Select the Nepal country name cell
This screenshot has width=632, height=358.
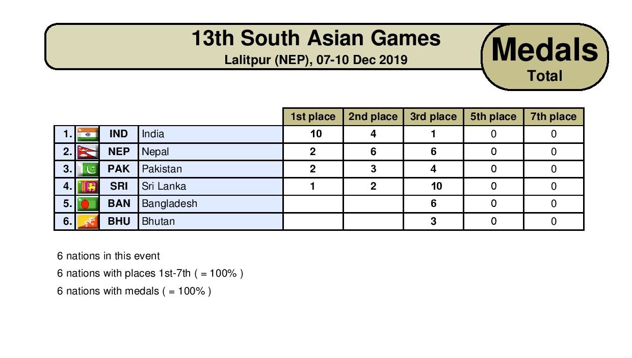click(x=210, y=152)
